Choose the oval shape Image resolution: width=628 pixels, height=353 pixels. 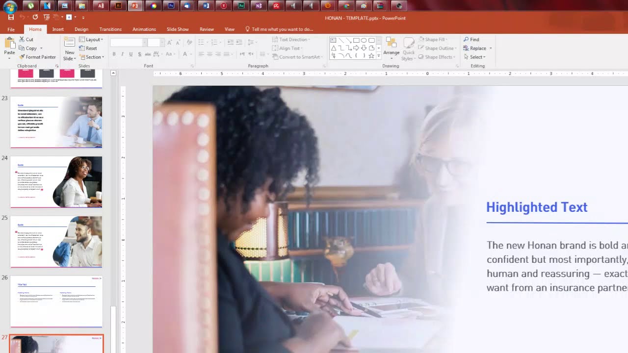coord(364,40)
